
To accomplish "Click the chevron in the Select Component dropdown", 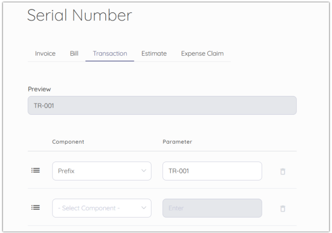I will [x=144, y=208].
